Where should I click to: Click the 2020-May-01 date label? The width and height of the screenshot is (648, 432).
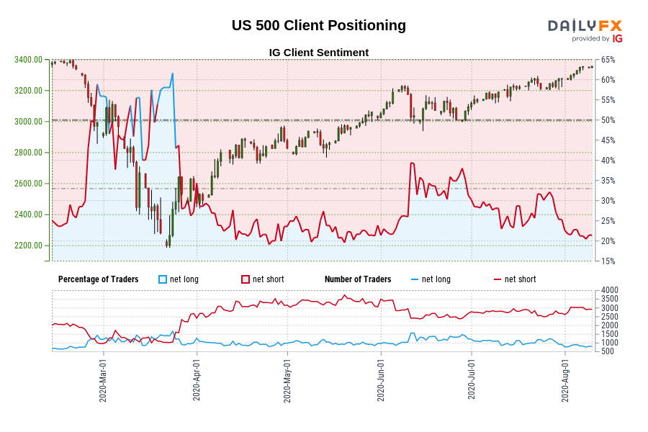[287, 380]
